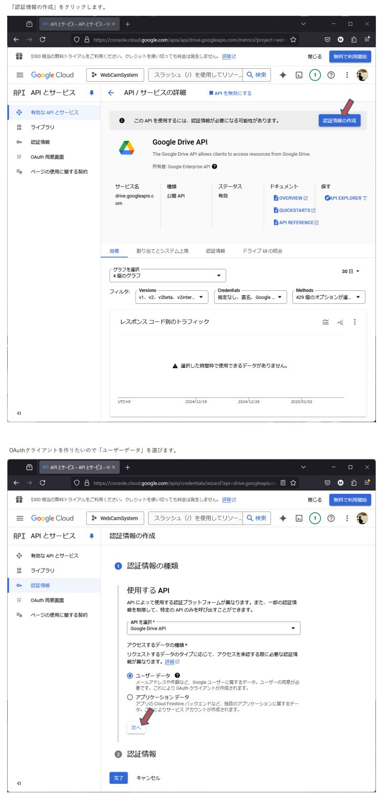
Task: Open the 30 日 time range dropdown
Action: [351, 271]
